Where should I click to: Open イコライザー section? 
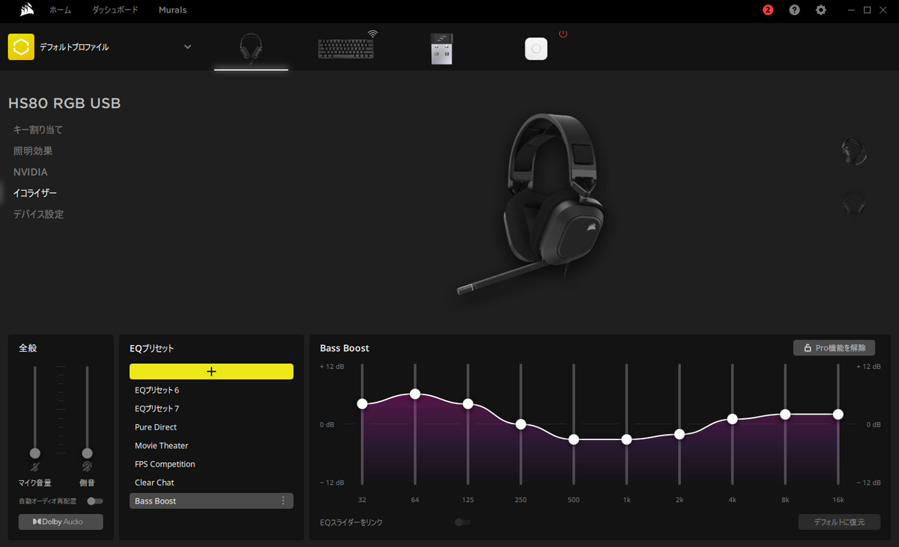click(35, 193)
